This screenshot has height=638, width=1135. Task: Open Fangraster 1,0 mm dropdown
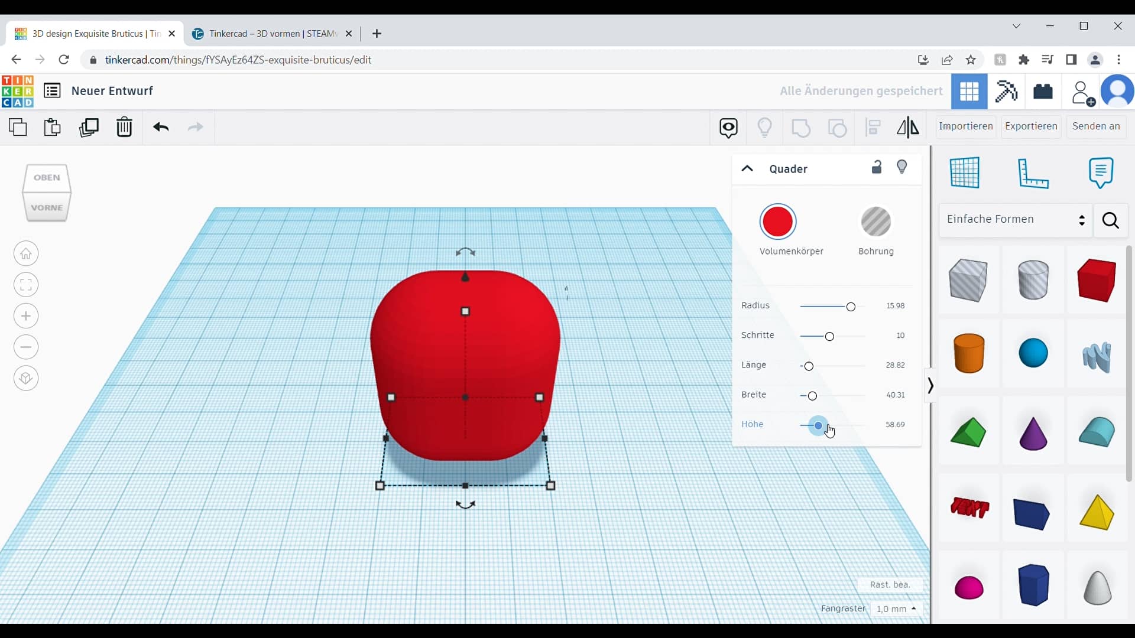(896, 608)
